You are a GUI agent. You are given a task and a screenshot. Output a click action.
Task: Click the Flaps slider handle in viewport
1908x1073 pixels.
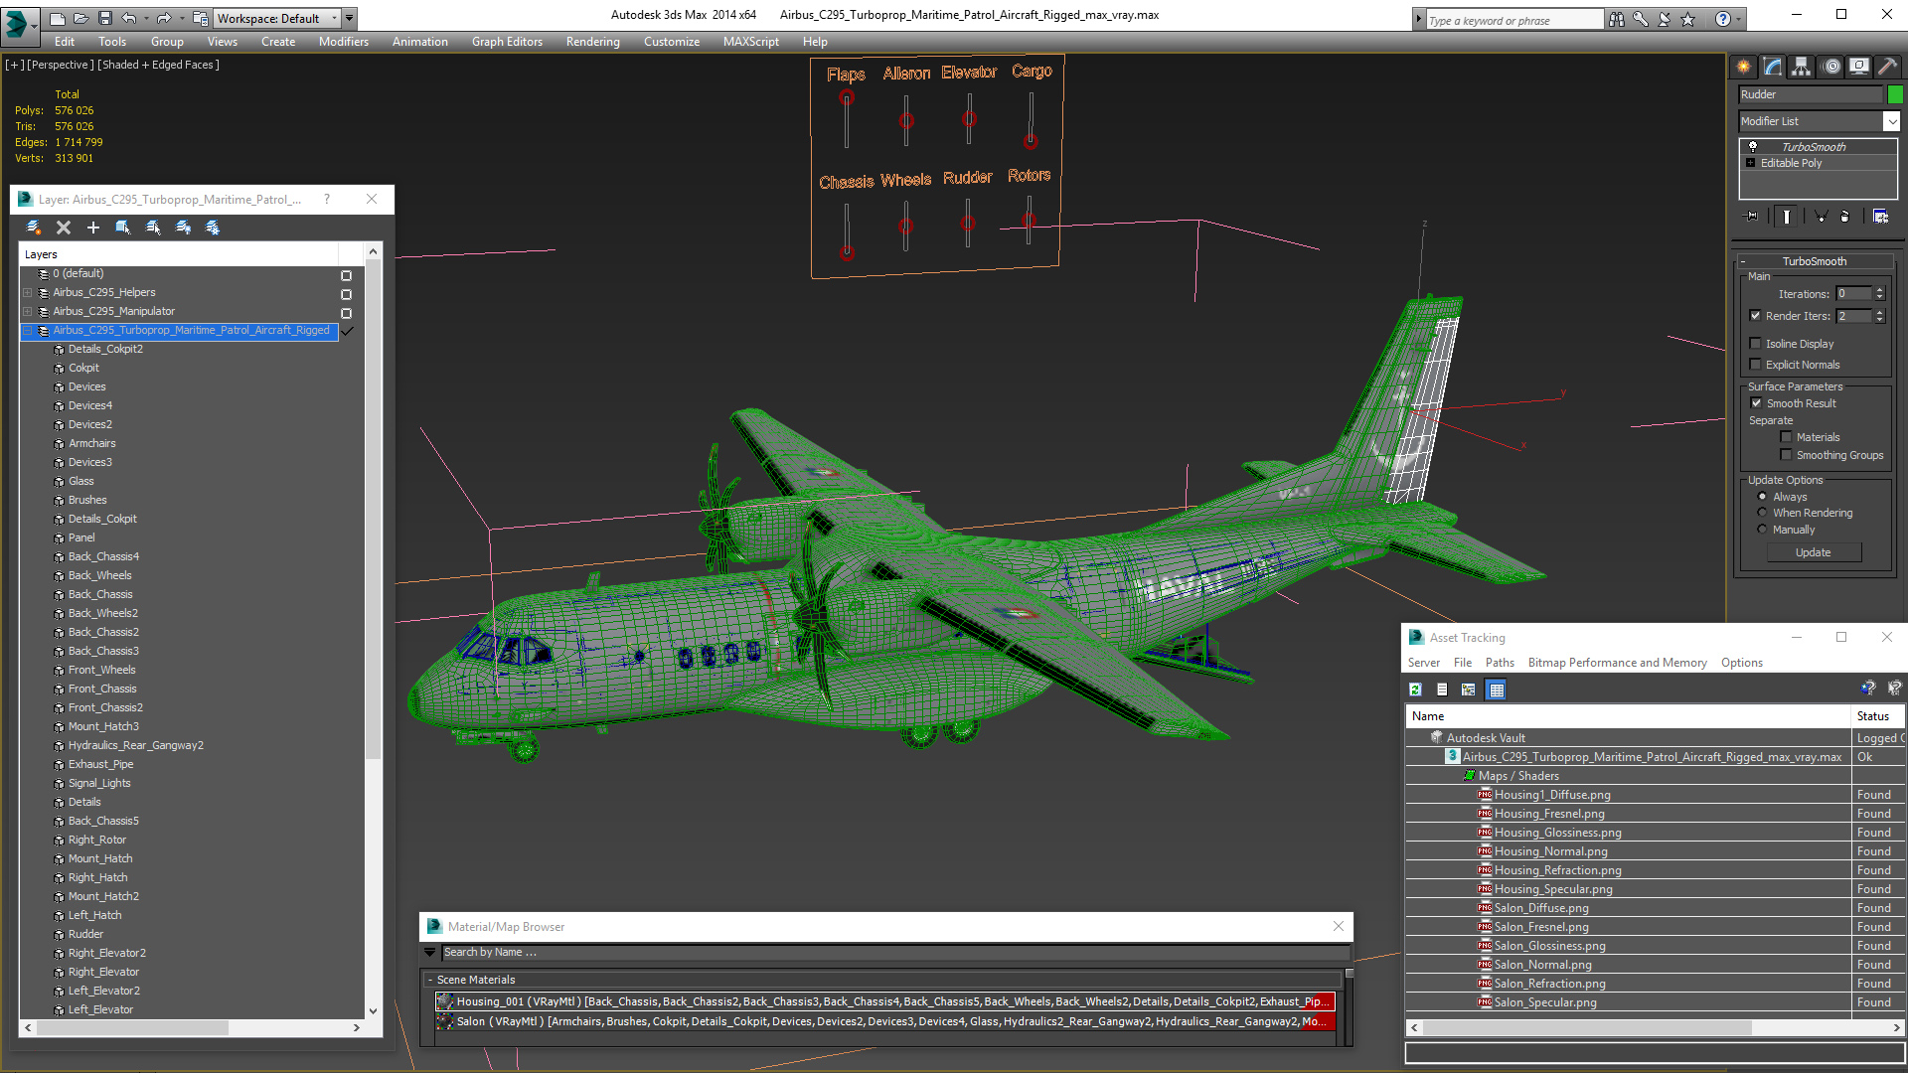coord(846,97)
